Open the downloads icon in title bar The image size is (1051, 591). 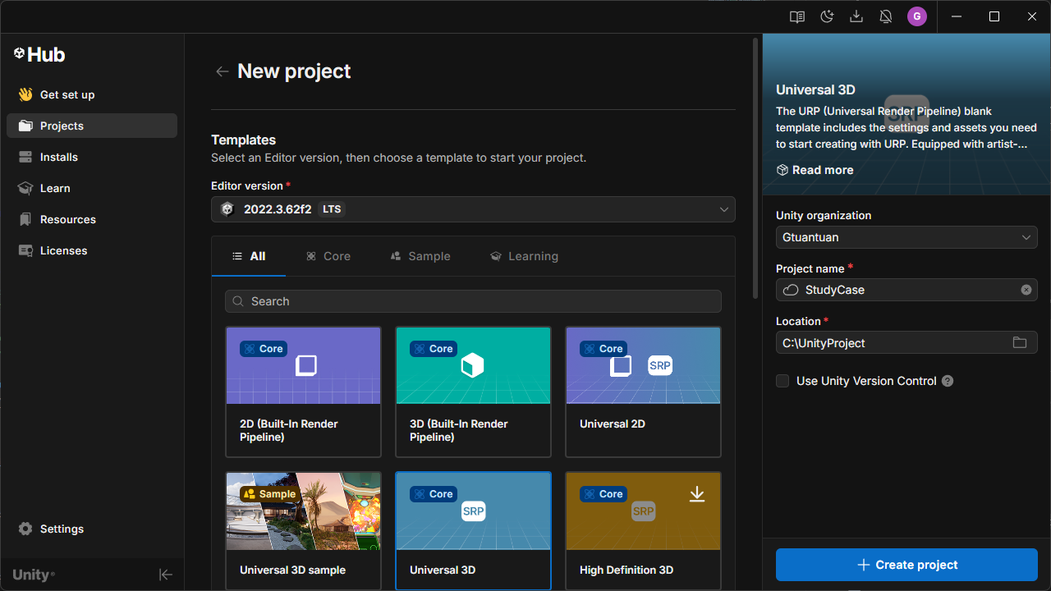pyautogui.click(x=856, y=16)
